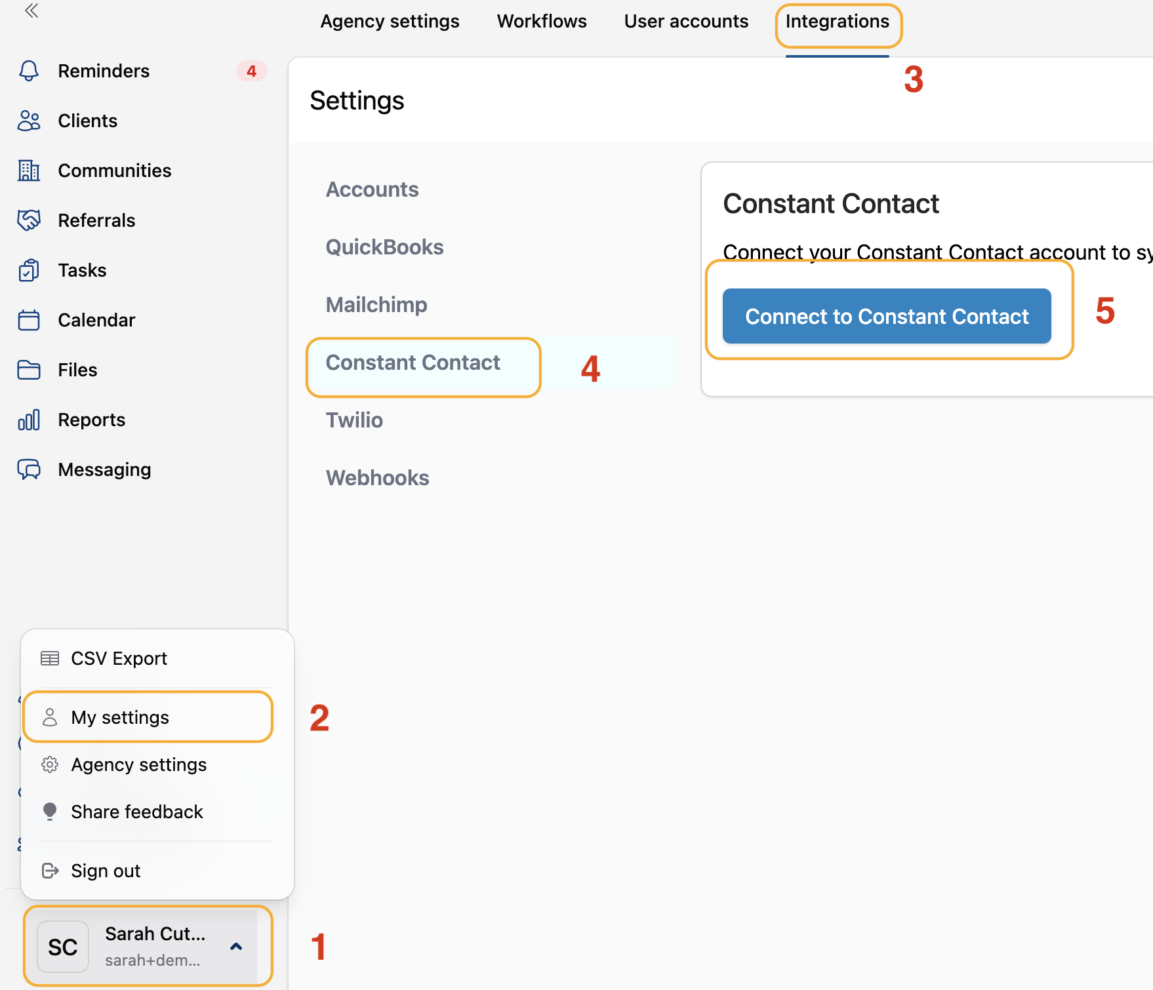Viewport: 1153px width, 990px height.
Task: Click the Tasks clipboard icon
Action: [x=29, y=270]
